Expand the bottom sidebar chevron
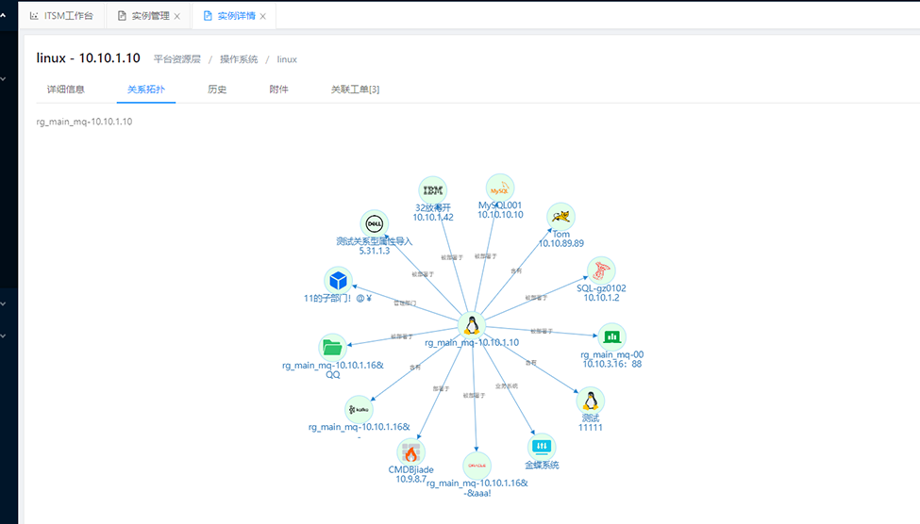Screen dimensions: 920x524 coord(3,336)
